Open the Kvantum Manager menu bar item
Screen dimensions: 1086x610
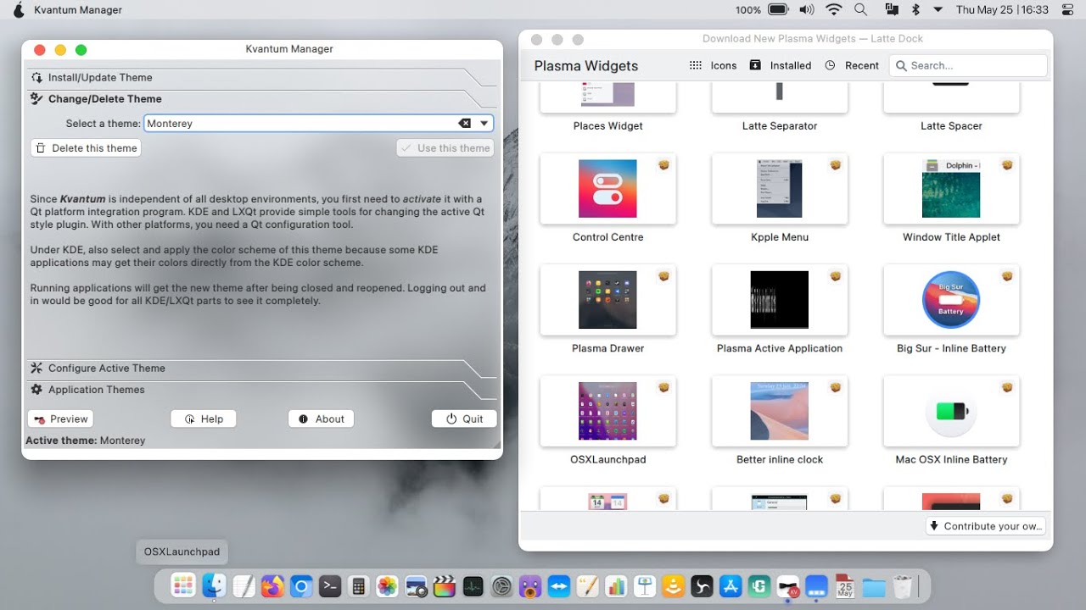[78, 10]
